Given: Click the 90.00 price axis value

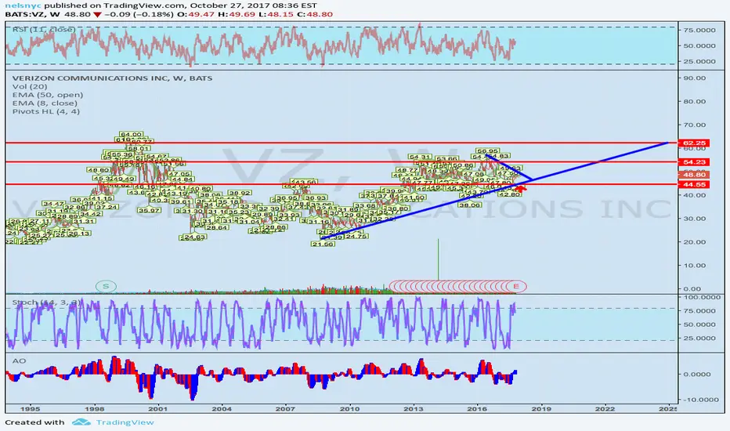Looking at the screenshot, I should (695, 78).
